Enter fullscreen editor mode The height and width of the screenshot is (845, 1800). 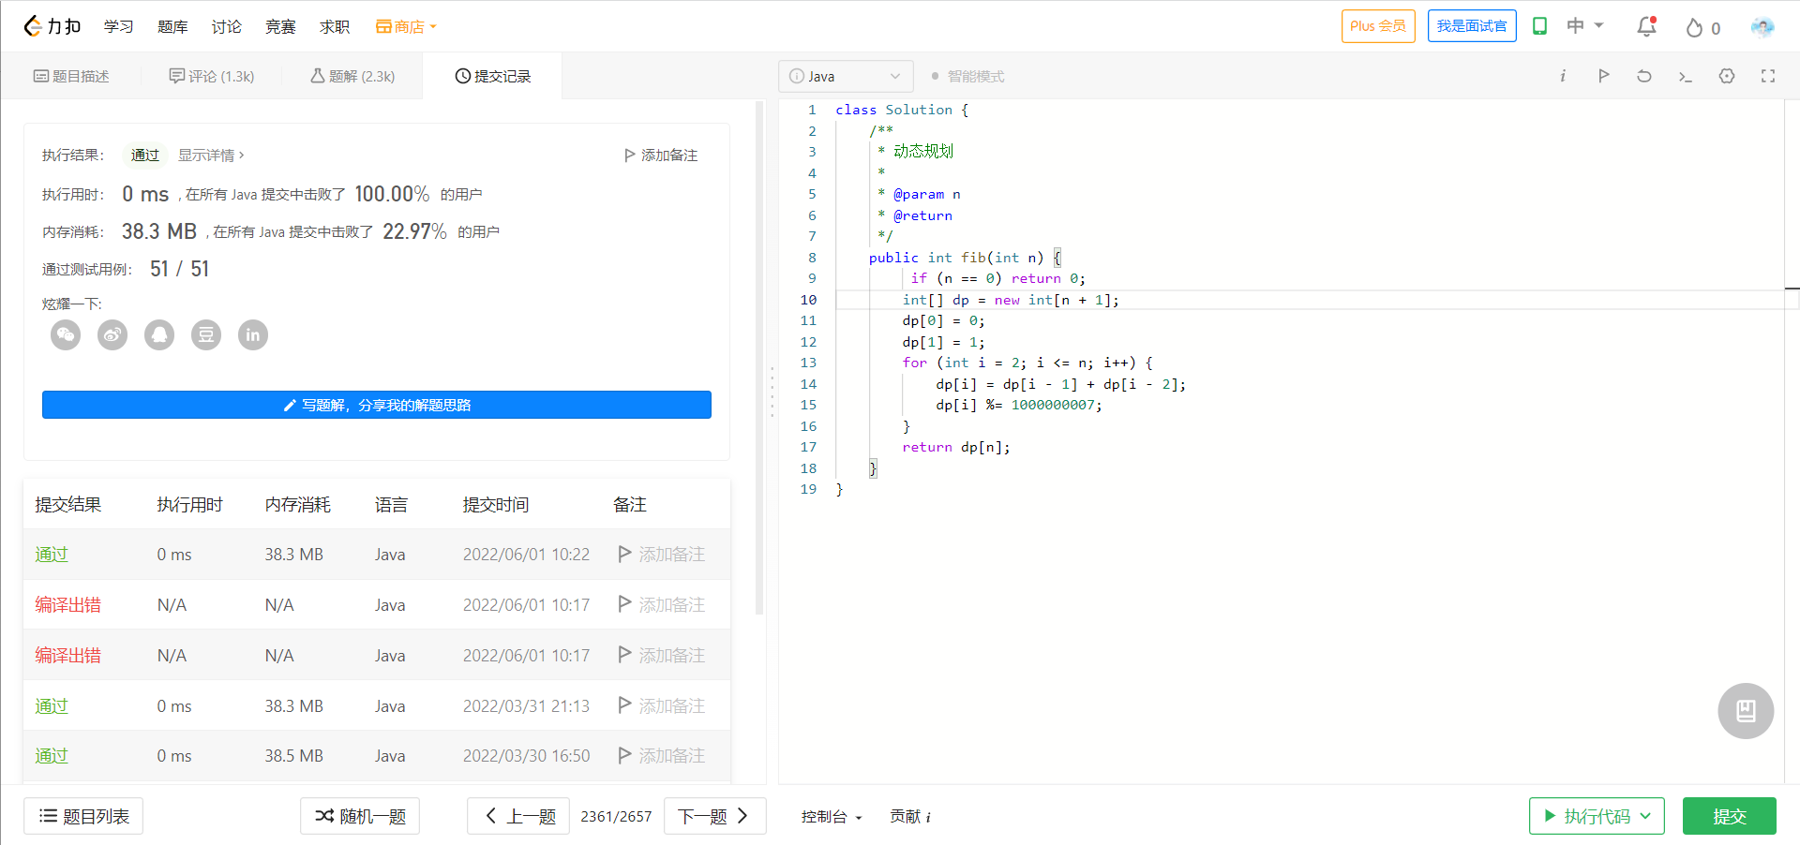click(1768, 76)
